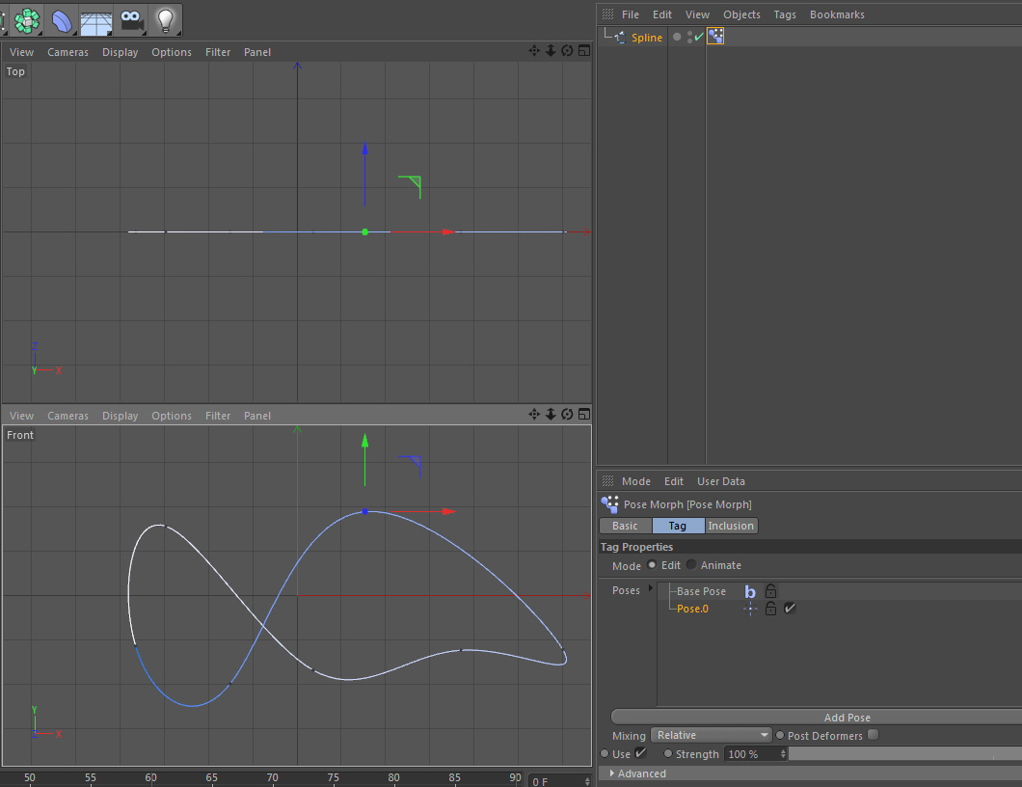Toggle the lock icon on Pose.0
1022x787 pixels.
[x=770, y=608]
